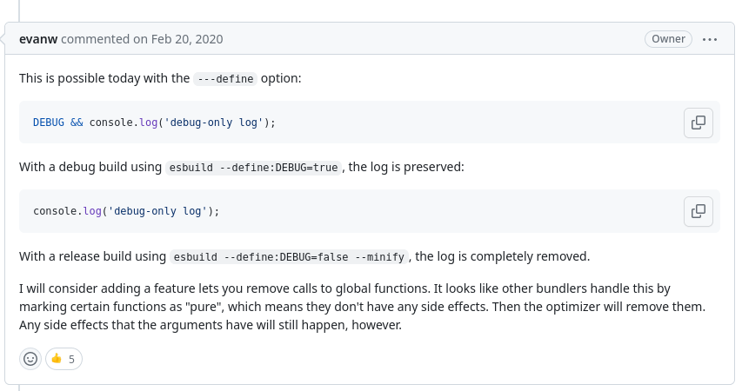Click the ---define inline code
The width and height of the screenshot is (742, 391).
(x=225, y=78)
